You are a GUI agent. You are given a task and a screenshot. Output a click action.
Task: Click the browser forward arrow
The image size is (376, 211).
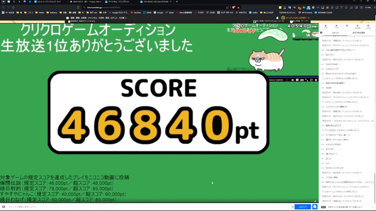coord(8,8)
